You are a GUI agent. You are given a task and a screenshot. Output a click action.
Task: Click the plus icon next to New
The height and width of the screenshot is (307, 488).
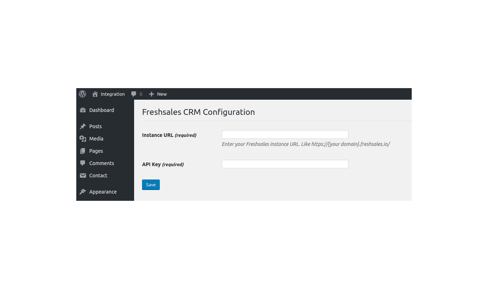151,94
